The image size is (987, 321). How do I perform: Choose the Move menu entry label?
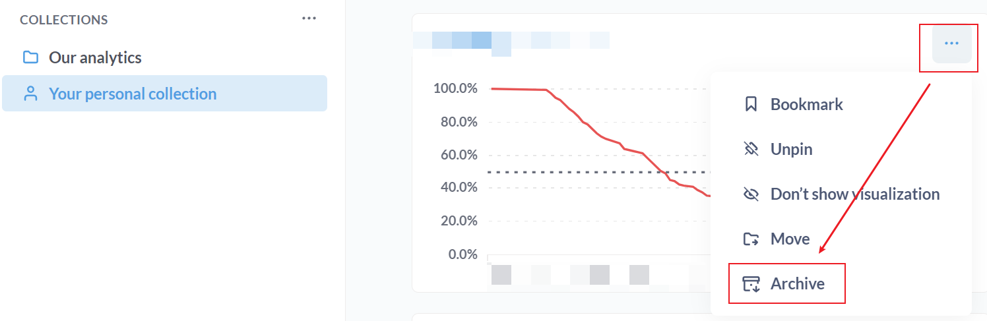(x=790, y=239)
